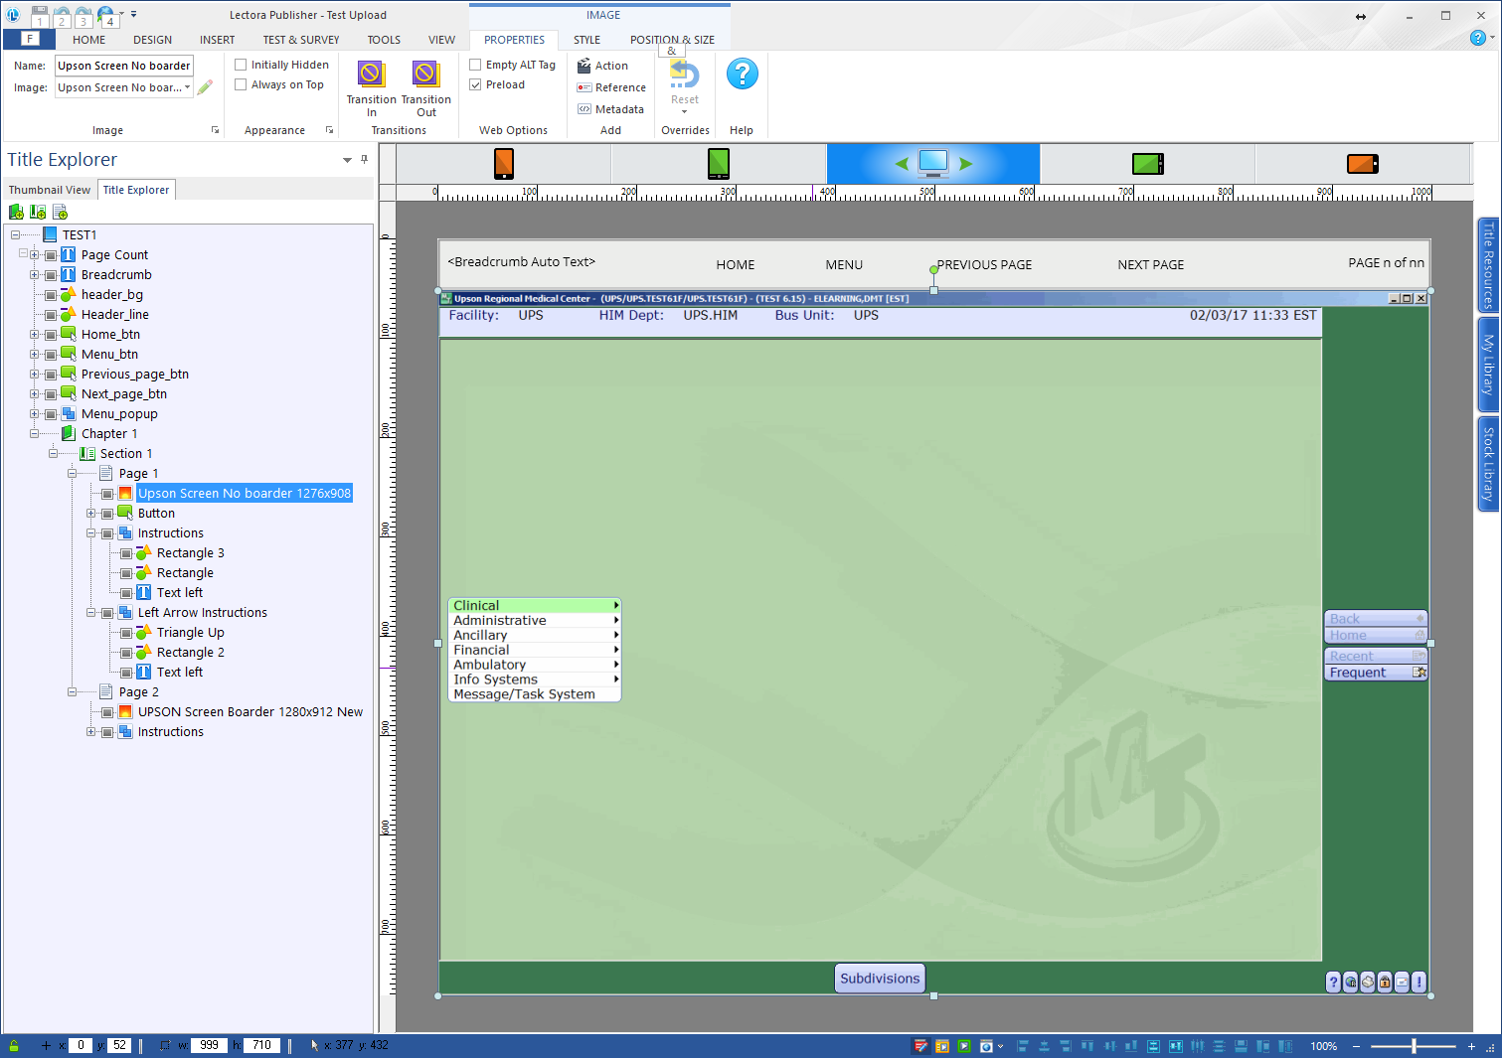
Task: Click the Edit mode icon in status bar
Action: (920, 1046)
